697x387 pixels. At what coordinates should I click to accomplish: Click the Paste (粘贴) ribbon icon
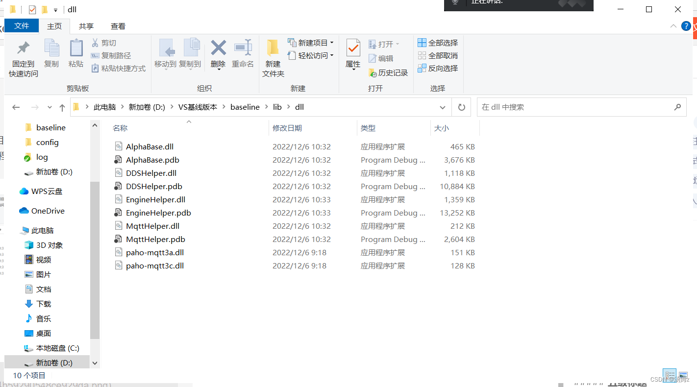pos(76,54)
